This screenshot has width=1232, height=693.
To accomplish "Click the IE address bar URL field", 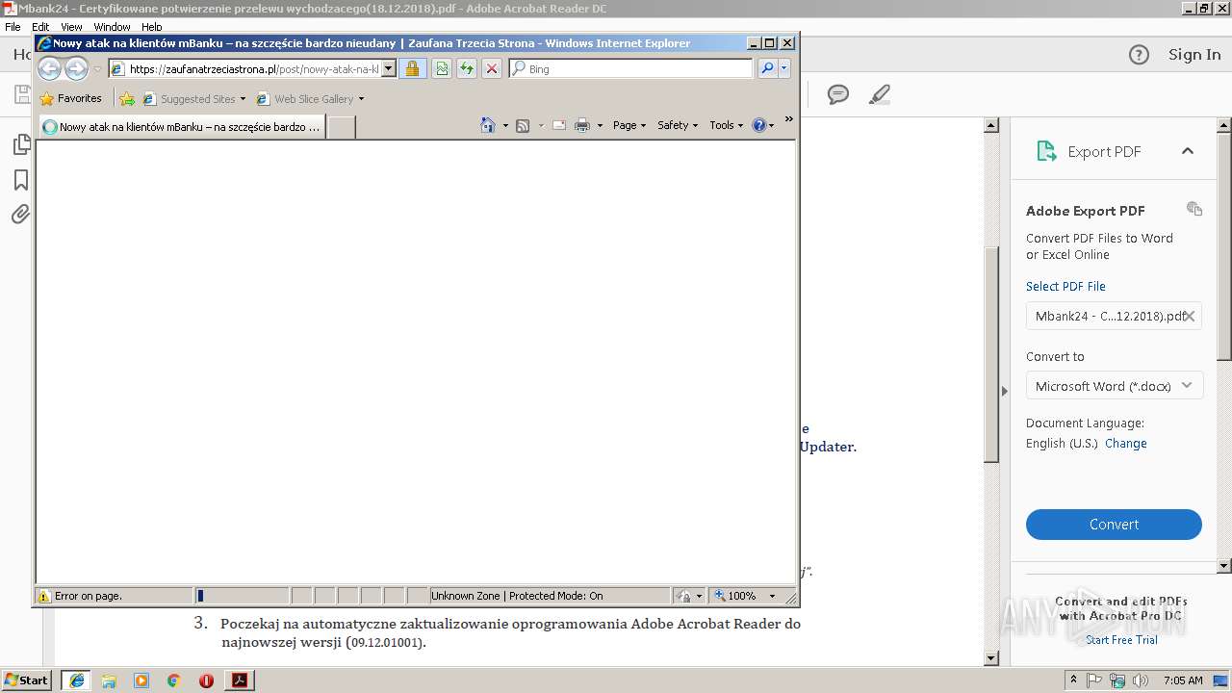I will [244, 69].
